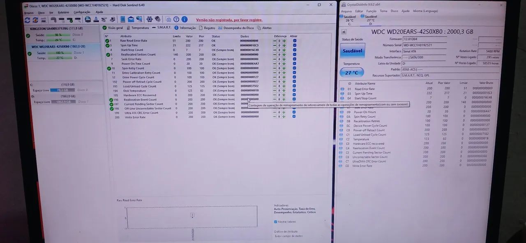Image resolution: width=526 pixels, height=243 pixels.
Task: Click the previous disk arrow in CrystalDiskInfo
Action: tap(344, 32)
